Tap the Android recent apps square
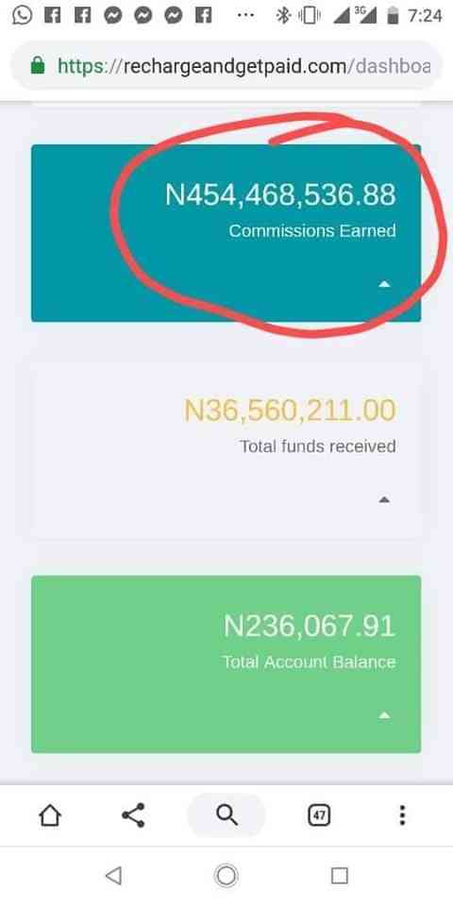The width and height of the screenshot is (453, 906). (340, 876)
